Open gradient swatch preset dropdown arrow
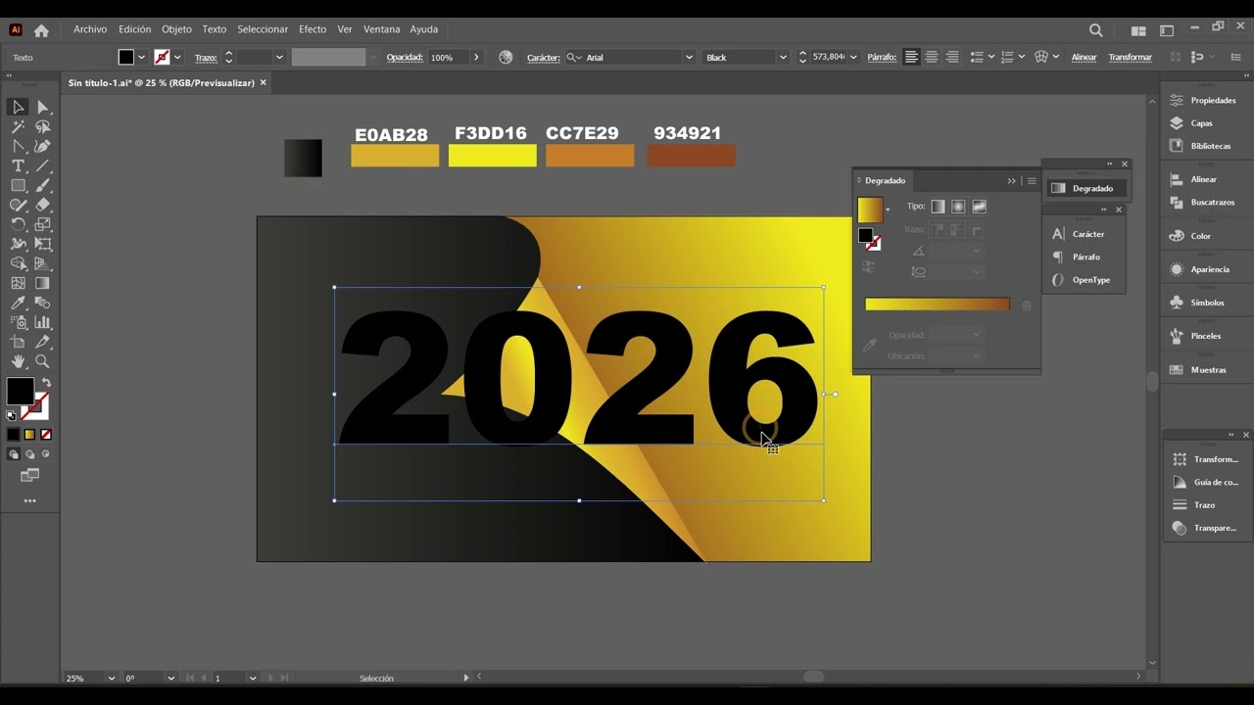Image resolution: width=1254 pixels, height=705 pixels. pos(888,210)
